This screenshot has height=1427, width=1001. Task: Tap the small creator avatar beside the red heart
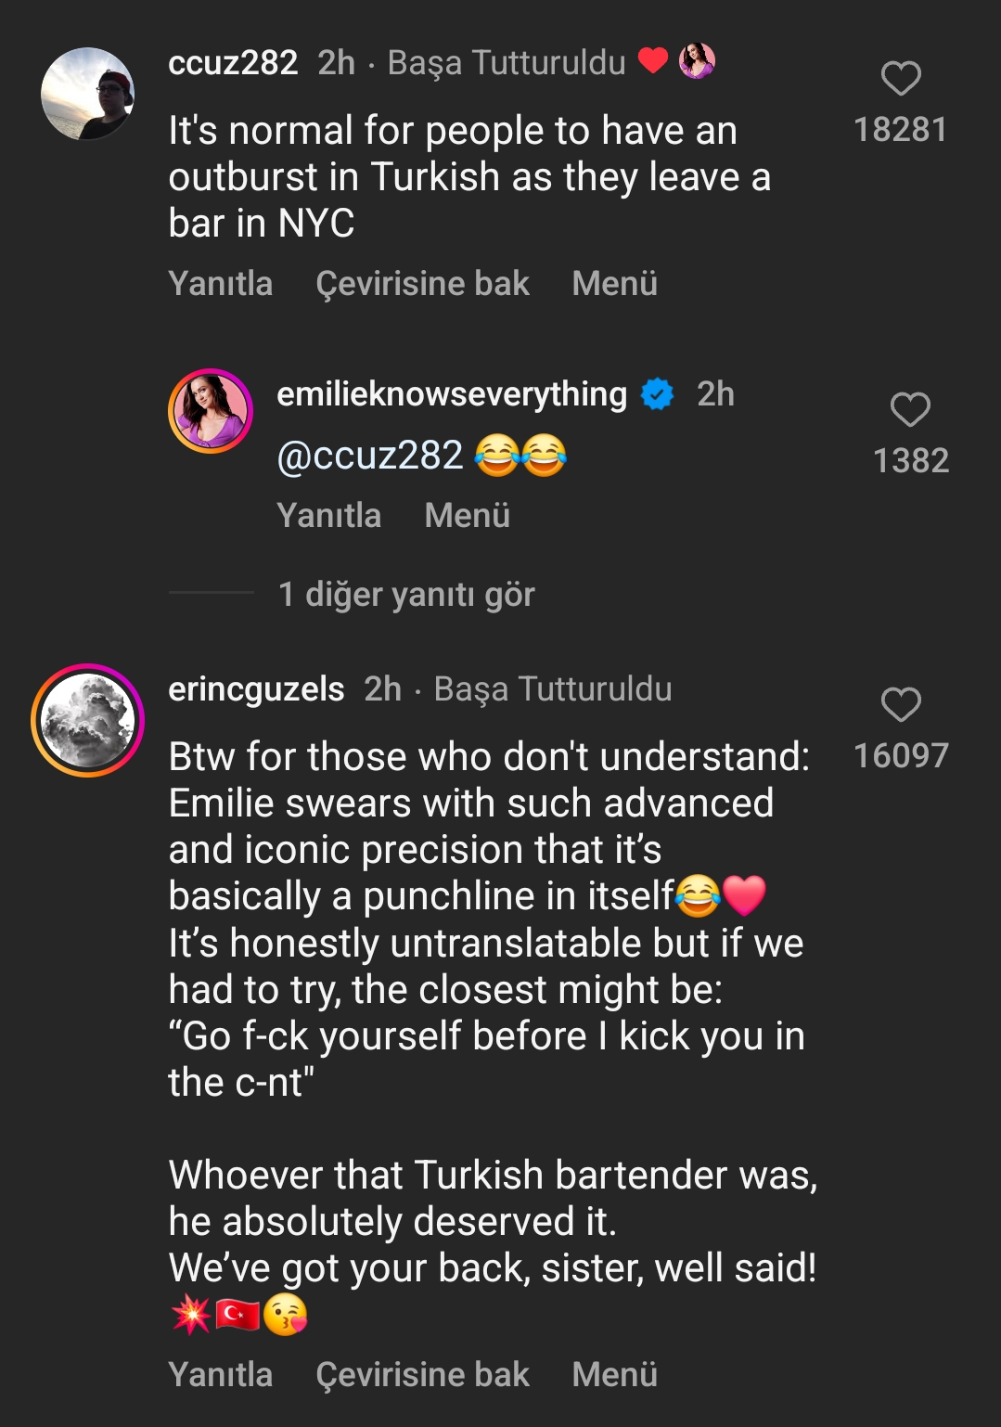tap(697, 61)
